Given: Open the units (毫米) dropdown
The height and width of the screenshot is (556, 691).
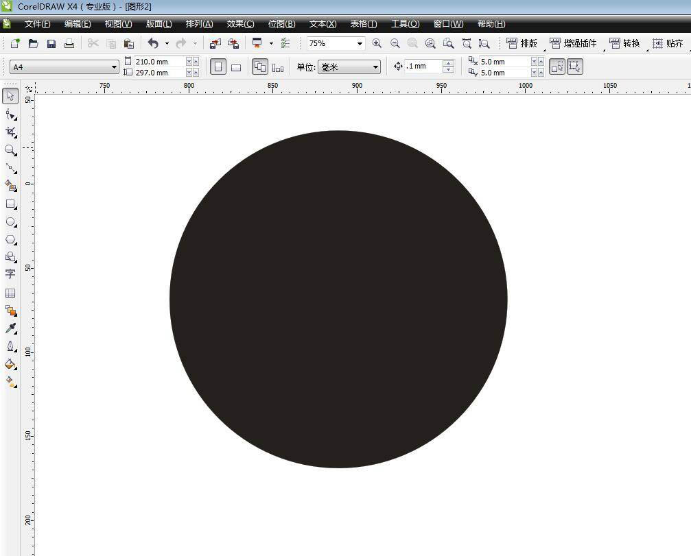Looking at the screenshot, I should tap(375, 67).
